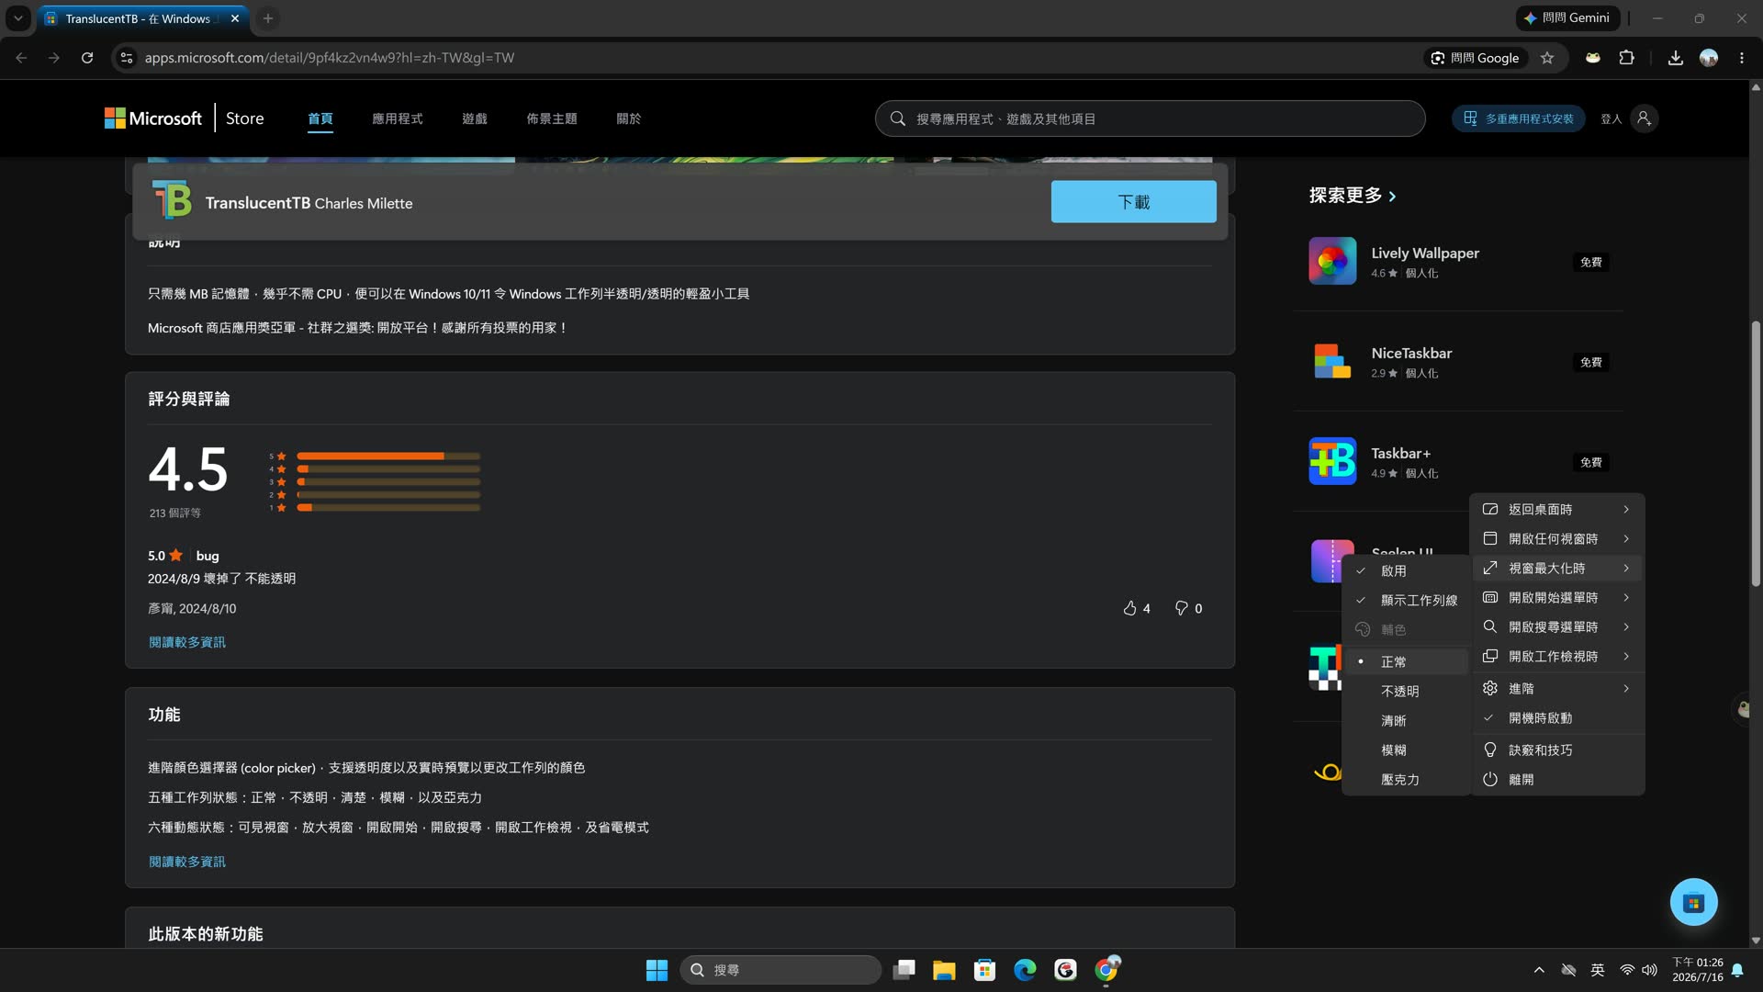The image size is (1763, 992).
Task: Open Chrome downloads icon
Action: 1675,58
